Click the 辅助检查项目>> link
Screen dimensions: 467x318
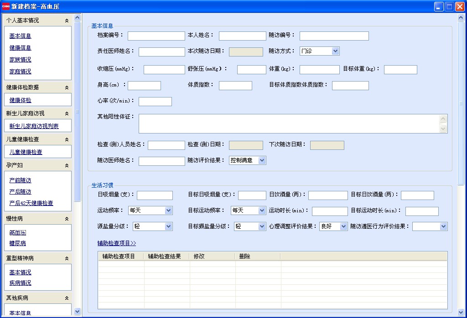tap(116, 243)
